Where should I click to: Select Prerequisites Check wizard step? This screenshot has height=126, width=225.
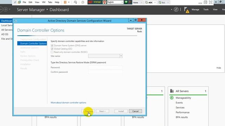pyautogui.click(x=30, y=60)
